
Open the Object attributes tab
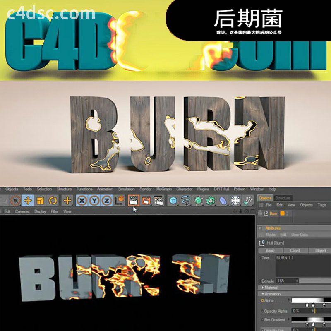point(320,251)
